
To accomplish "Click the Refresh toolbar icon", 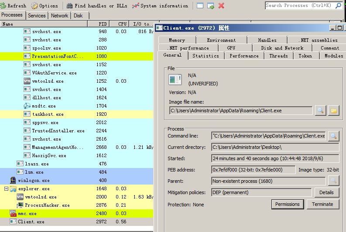I will (3, 6).
